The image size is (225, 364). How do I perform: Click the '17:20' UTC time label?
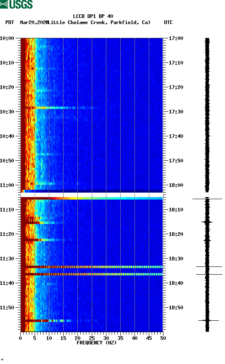(176, 87)
